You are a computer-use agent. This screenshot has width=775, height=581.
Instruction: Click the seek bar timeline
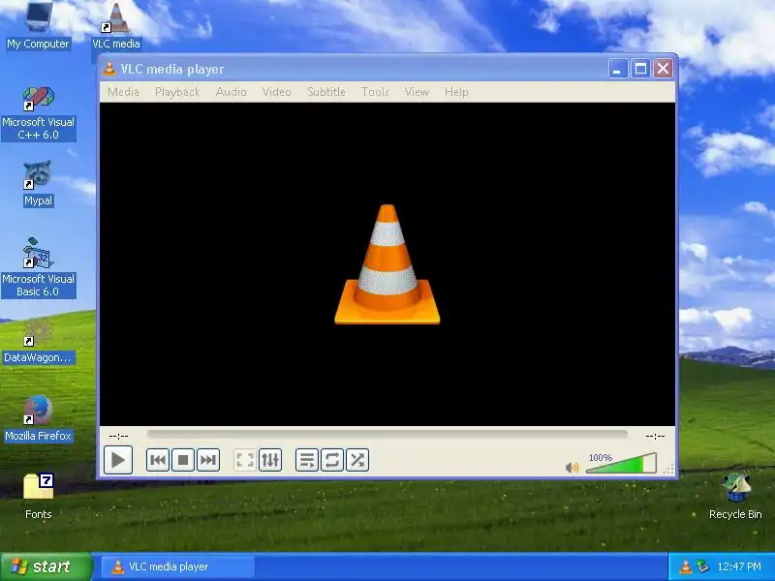pyautogui.click(x=387, y=434)
